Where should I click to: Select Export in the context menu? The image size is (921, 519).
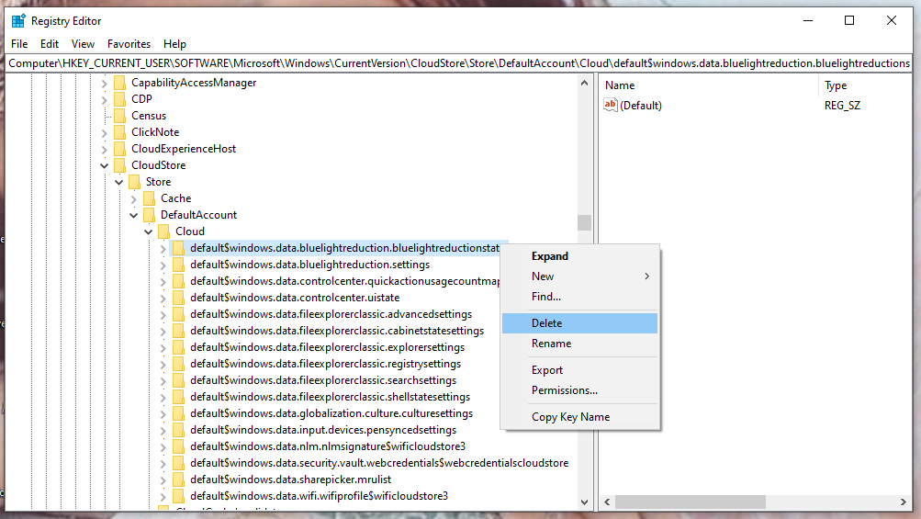(579, 370)
